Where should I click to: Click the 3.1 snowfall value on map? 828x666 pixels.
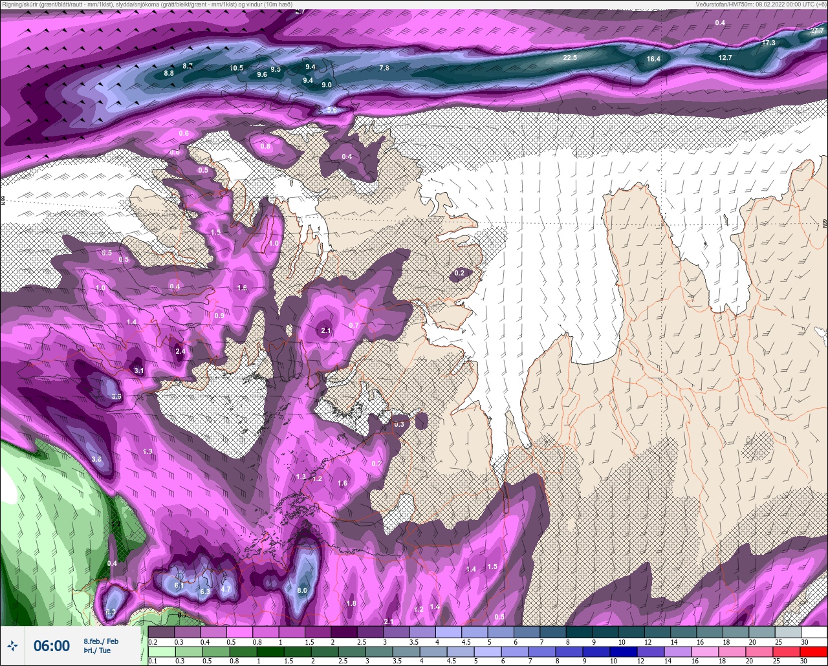138,371
